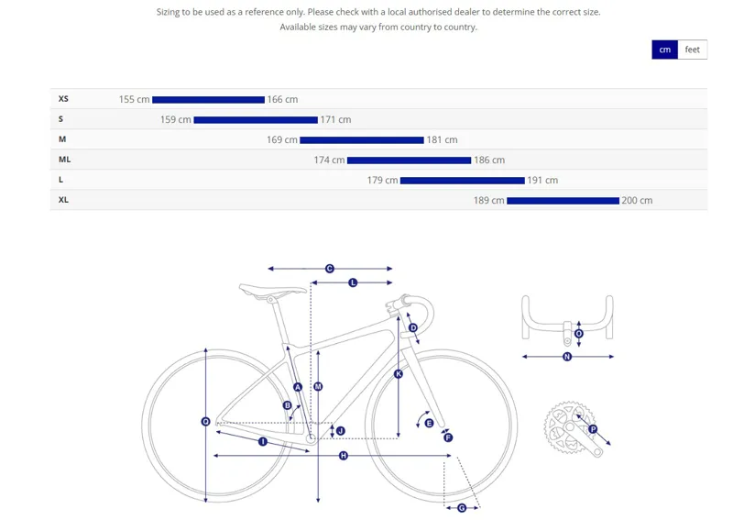This screenshot has width=733, height=520.
Task: Select the ML size row label
Action: pyautogui.click(x=64, y=160)
